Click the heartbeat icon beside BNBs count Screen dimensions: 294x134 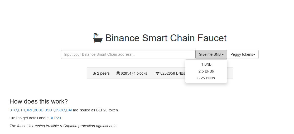click(x=157, y=74)
